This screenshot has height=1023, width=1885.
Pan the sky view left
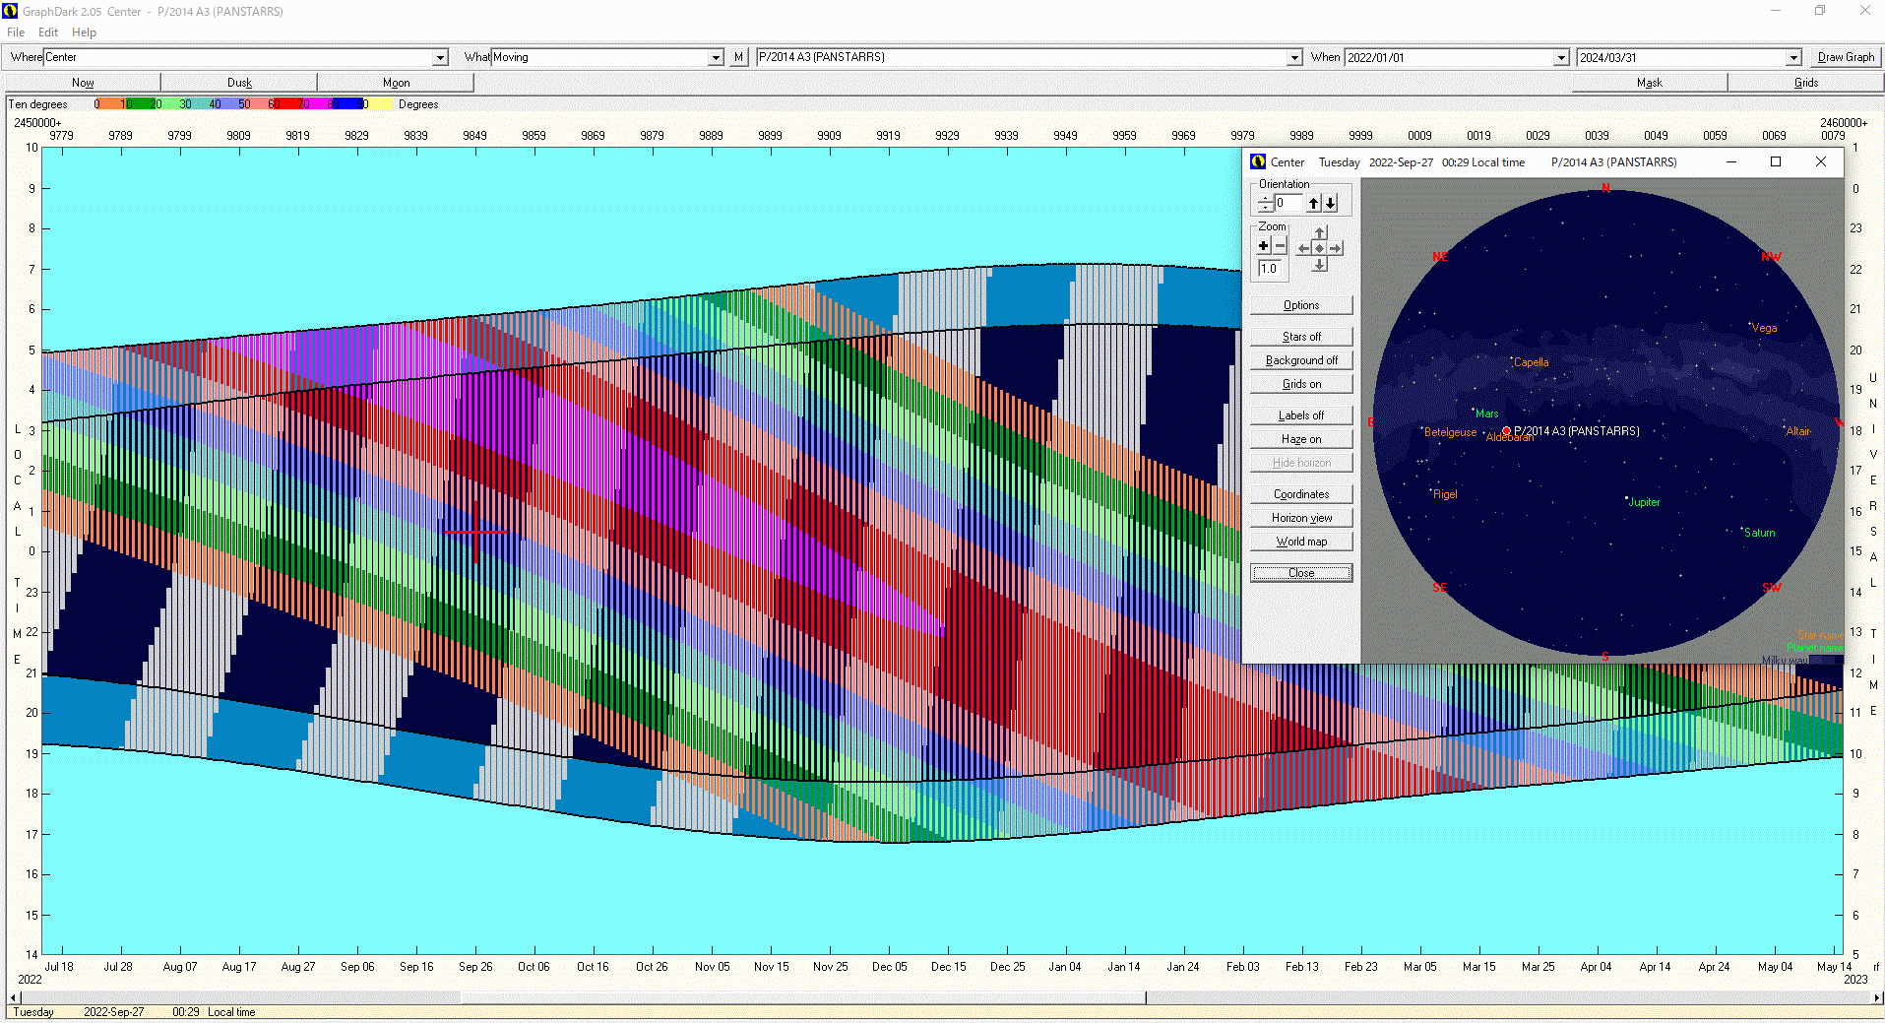click(1304, 248)
